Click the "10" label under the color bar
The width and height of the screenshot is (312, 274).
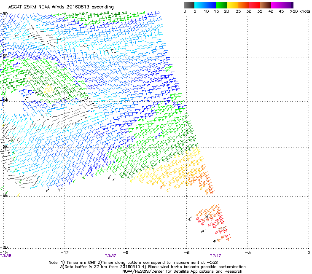(x=206, y=11)
